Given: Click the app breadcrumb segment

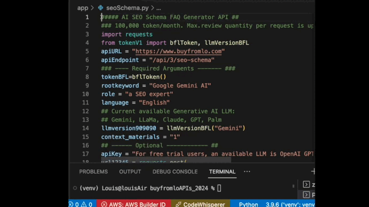Looking at the screenshot, I should point(82,8).
